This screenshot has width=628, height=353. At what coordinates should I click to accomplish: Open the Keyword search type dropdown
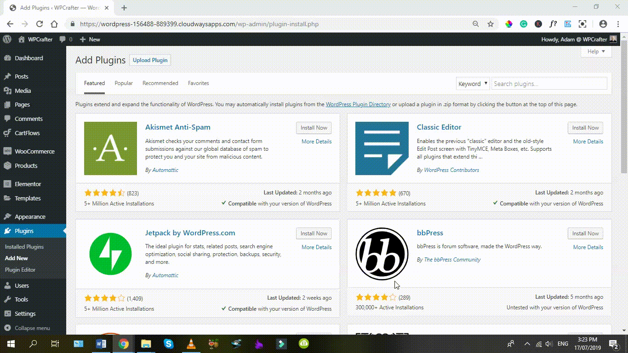tap(473, 84)
